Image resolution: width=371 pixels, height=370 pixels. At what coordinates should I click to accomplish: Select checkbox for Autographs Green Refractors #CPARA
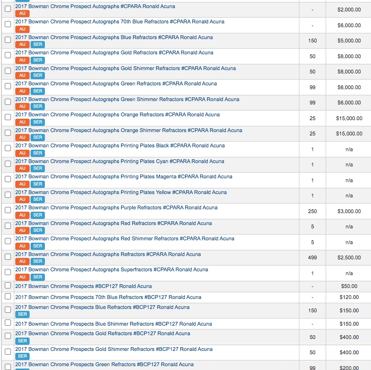(8, 86)
